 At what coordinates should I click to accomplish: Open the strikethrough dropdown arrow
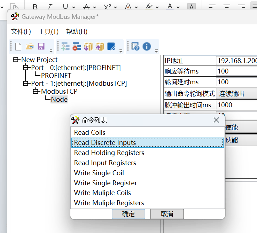click(x=94, y=7)
